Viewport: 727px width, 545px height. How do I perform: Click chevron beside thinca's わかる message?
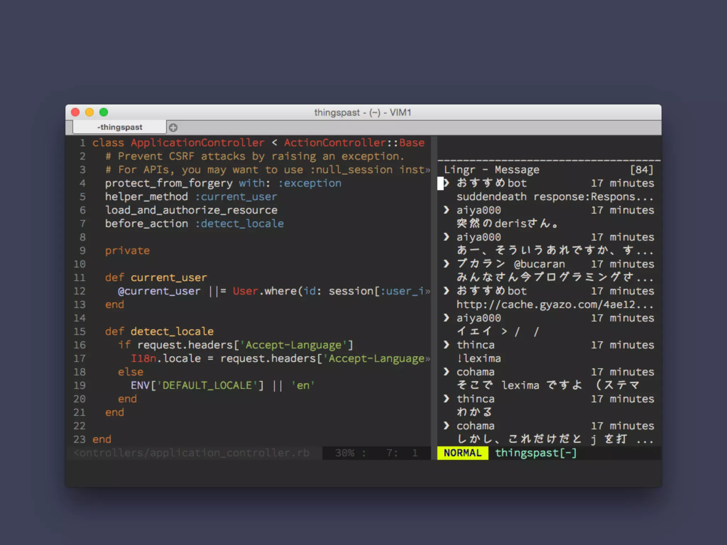pyautogui.click(x=446, y=398)
